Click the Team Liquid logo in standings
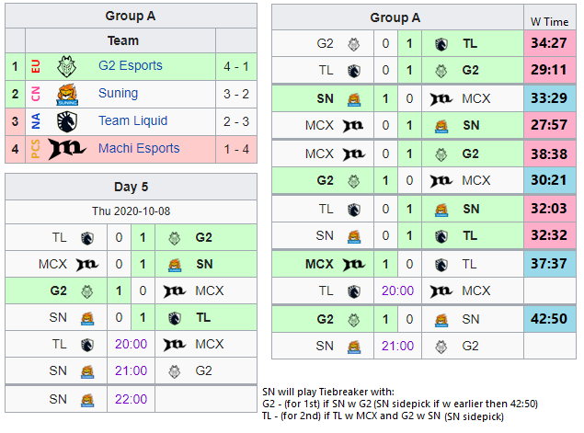This screenshot has height=433, width=584. [x=66, y=121]
